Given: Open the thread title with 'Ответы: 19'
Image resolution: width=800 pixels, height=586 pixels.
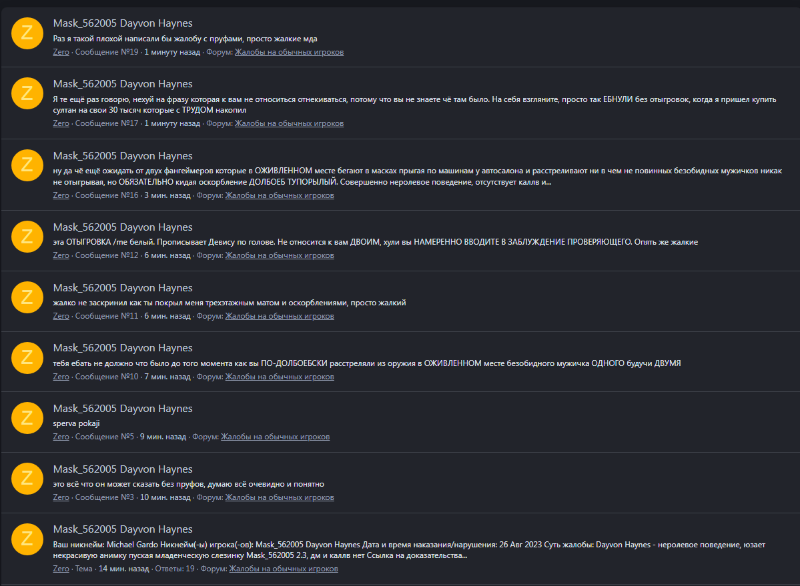Looking at the screenshot, I should coord(123,529).
